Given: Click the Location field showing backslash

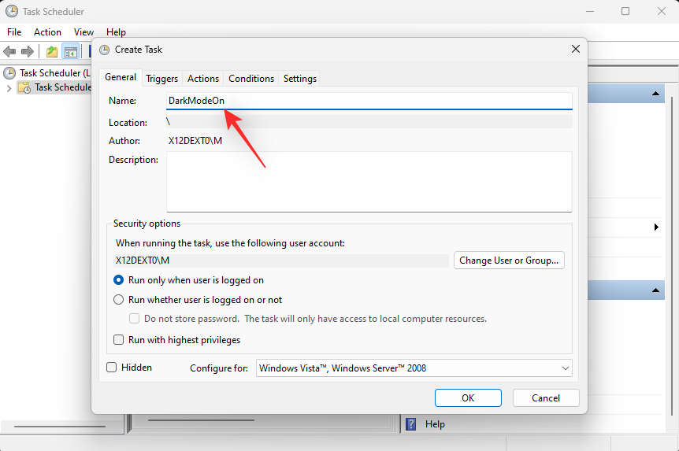Looking at the screenshot, I should coord(369,122).
